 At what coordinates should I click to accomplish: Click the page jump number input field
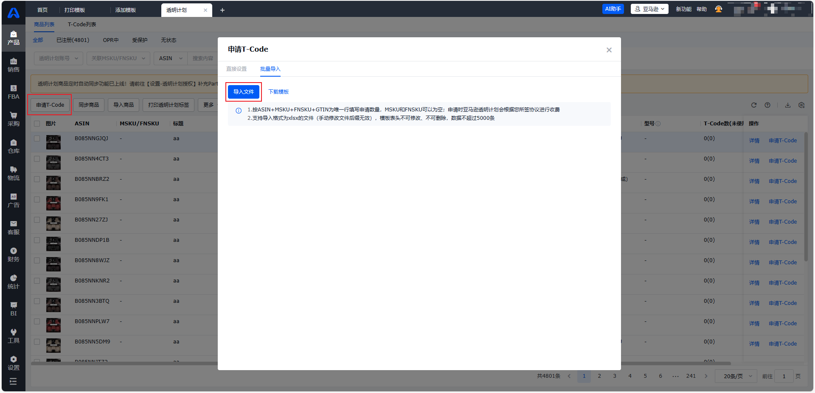784,376
